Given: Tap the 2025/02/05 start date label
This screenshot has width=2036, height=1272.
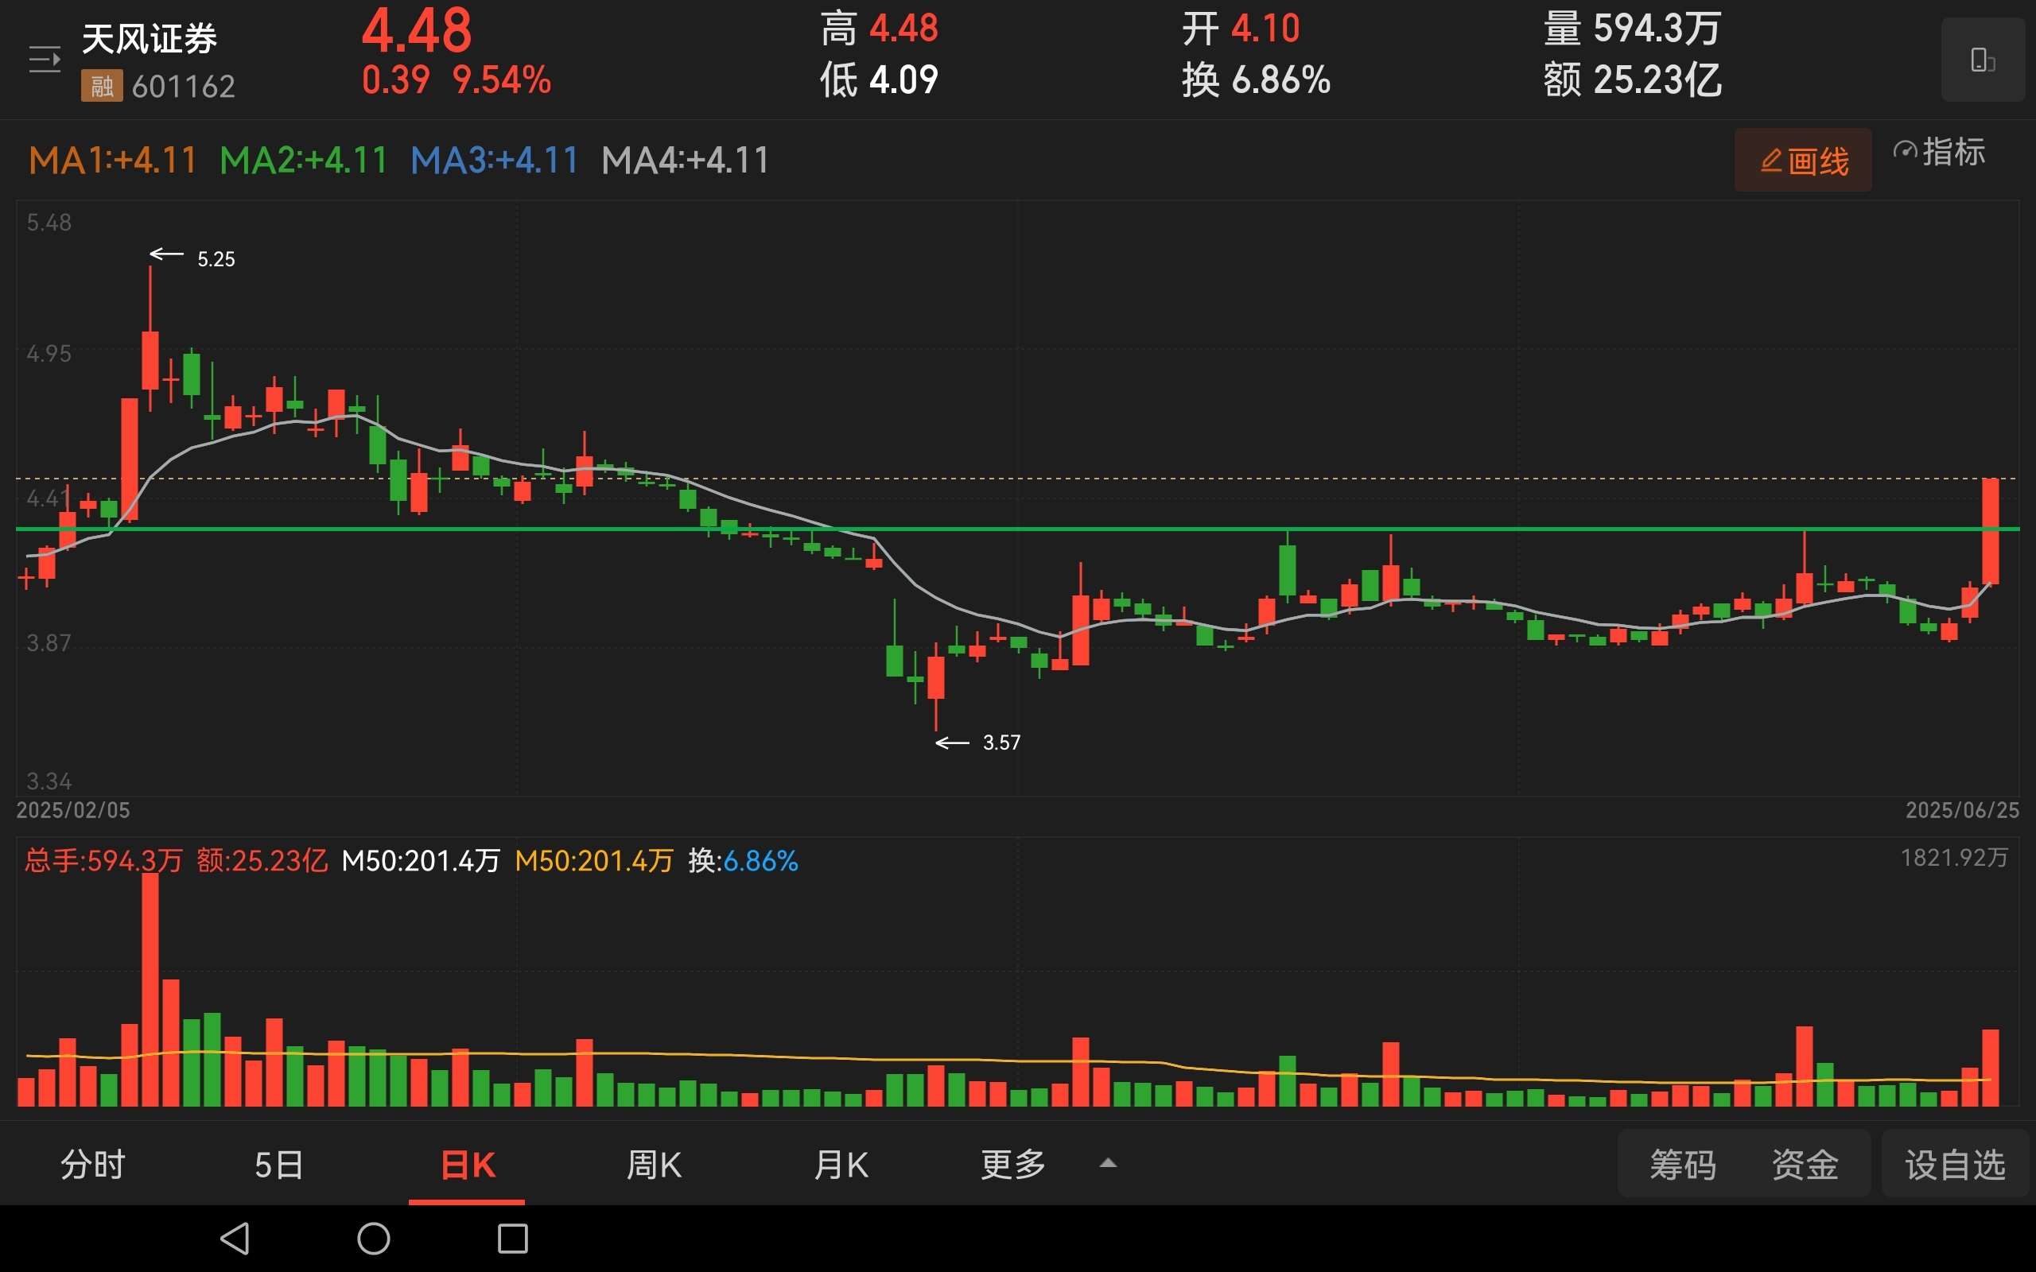Looking at the screenshot, I should pyautogui.click(x=73, y=810).
